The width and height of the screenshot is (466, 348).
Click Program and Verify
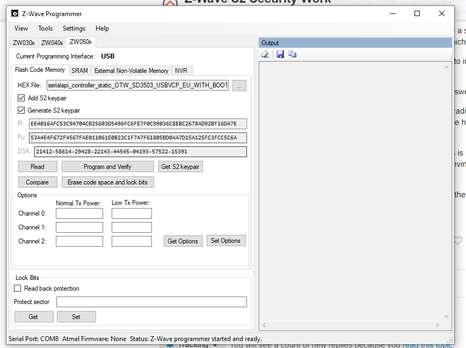pos(107,167)
